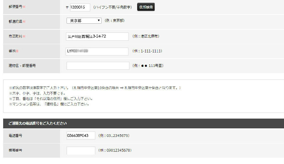Screen dimensions: 284x164
Task: Click into the 番地 address number field
Action: point(98,51)
